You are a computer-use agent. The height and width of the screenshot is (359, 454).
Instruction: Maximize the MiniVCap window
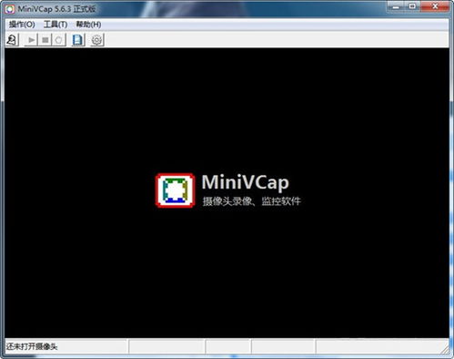point(412,6)
